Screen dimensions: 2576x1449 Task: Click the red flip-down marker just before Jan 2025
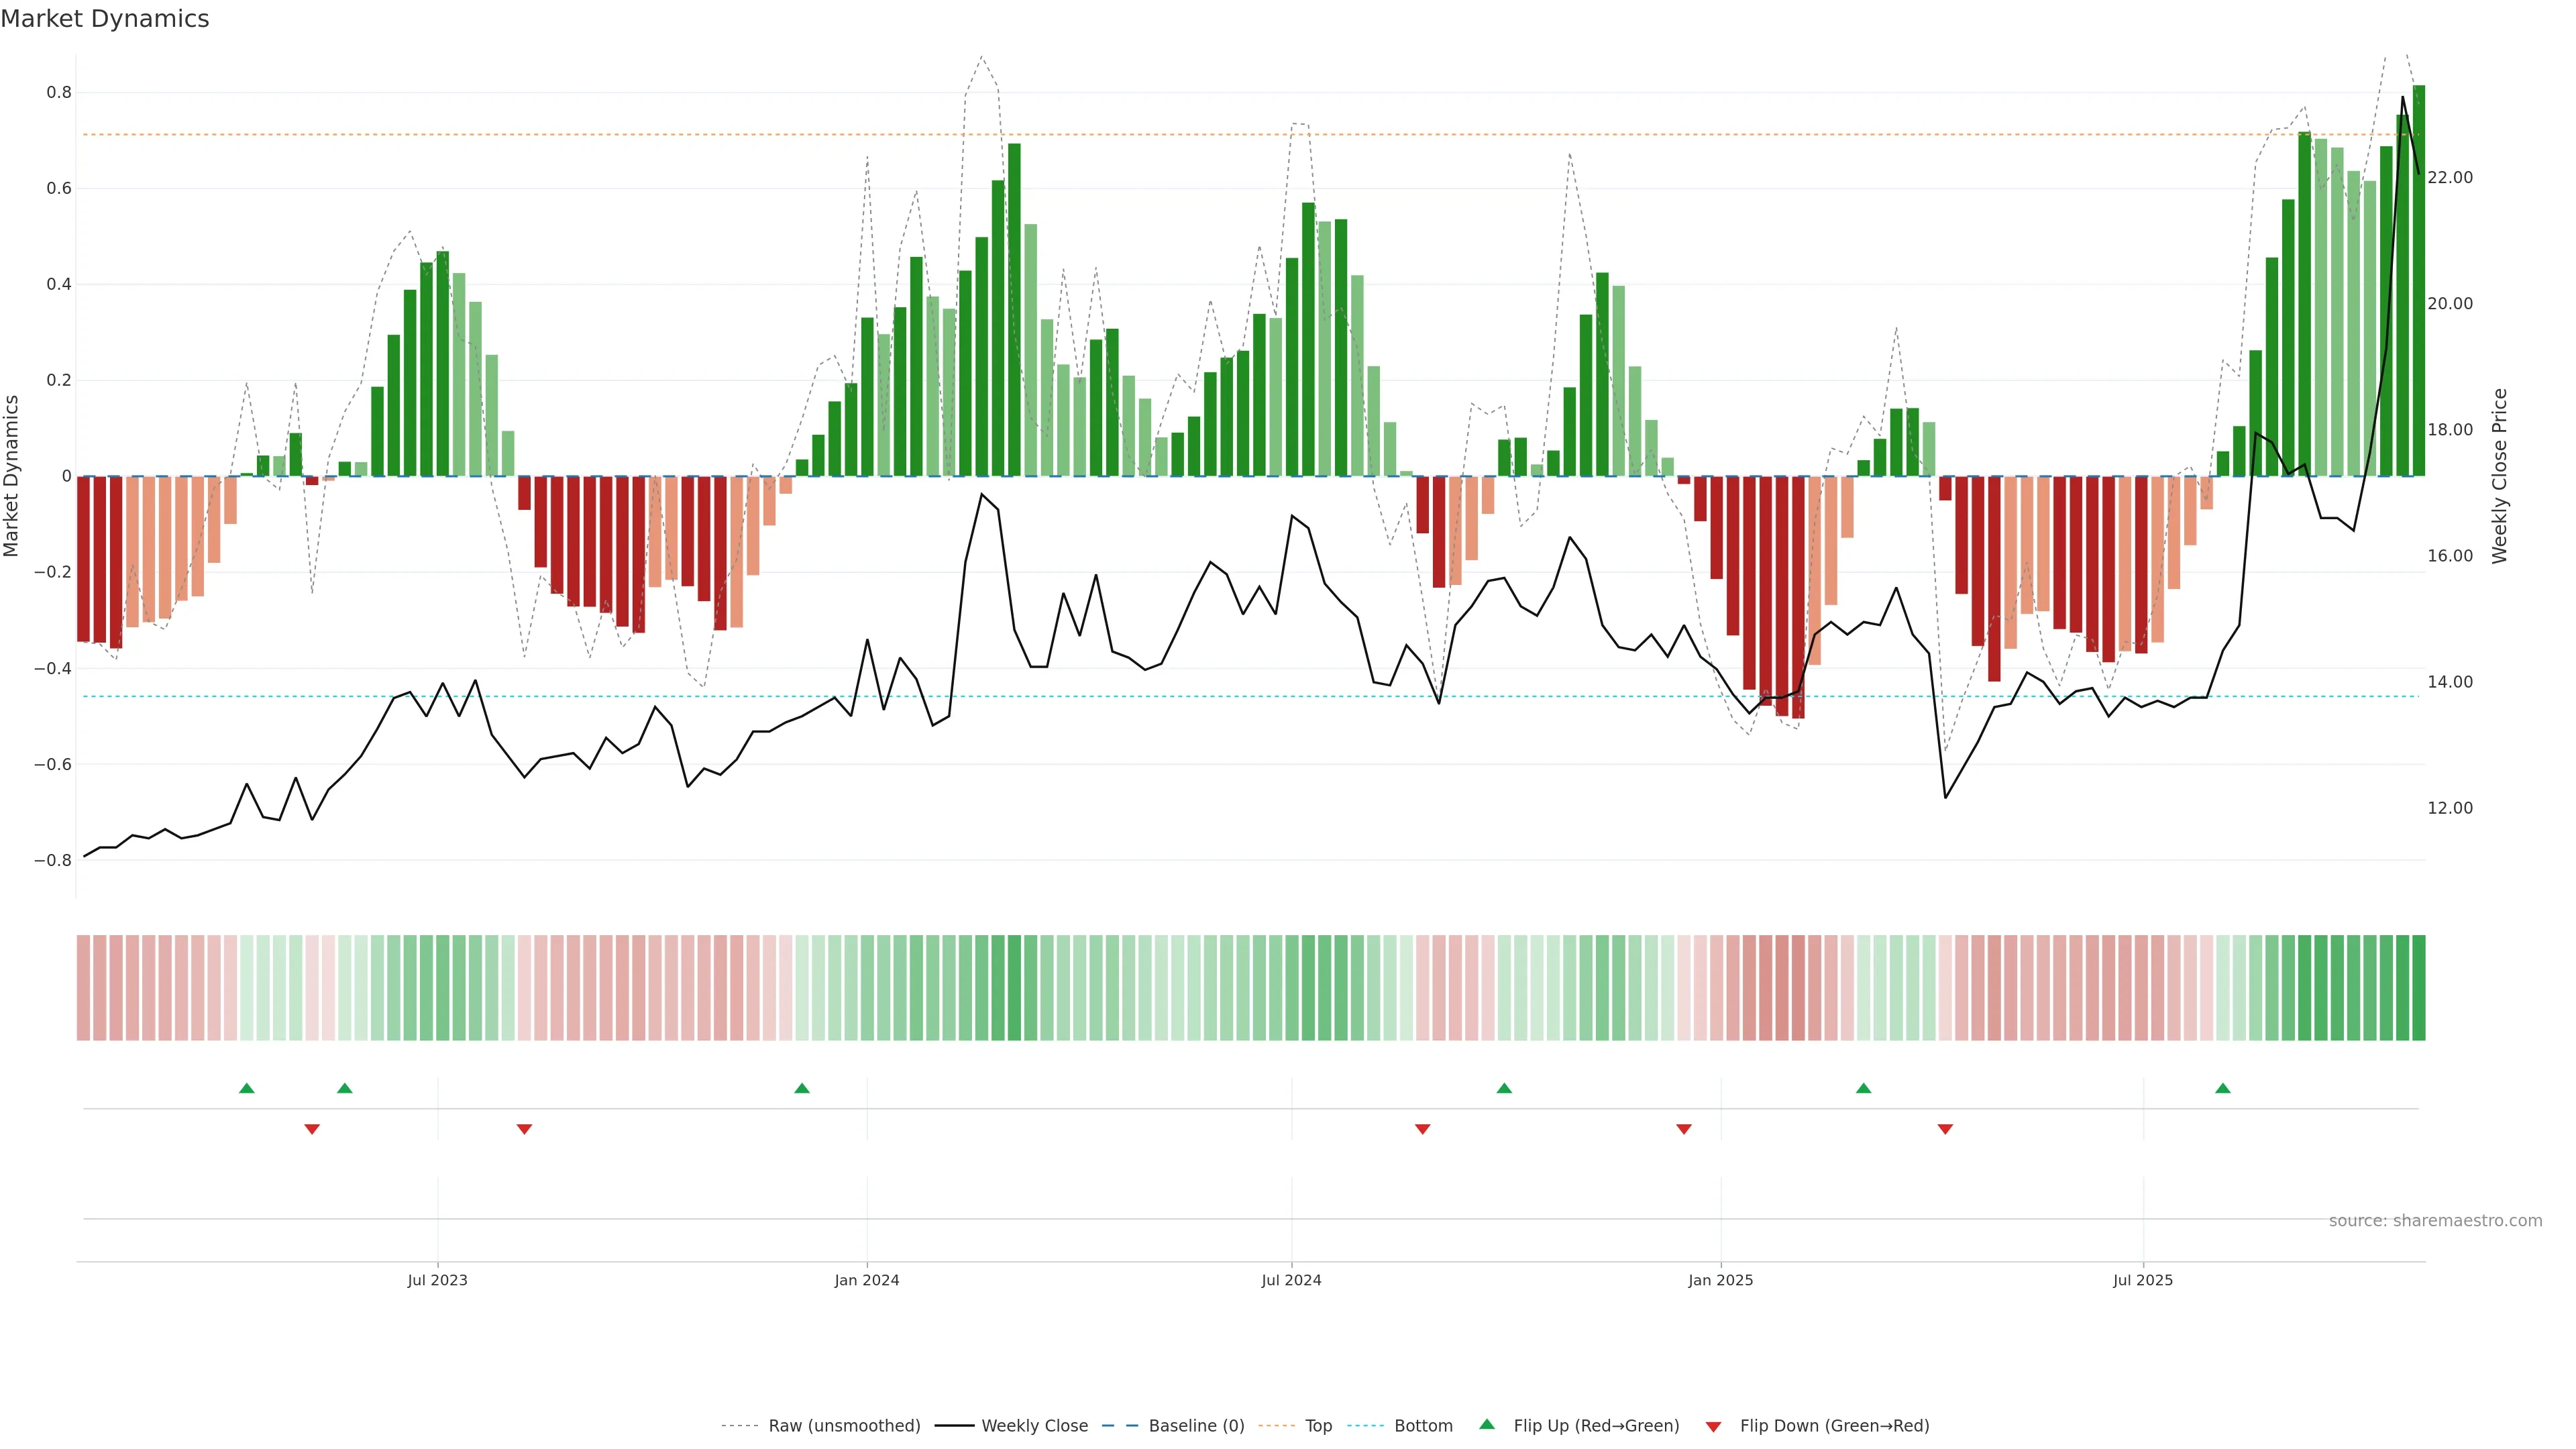1684,1129
